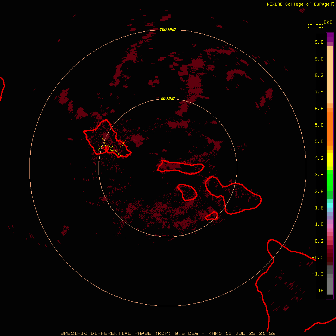Pick the cyan swatch in the color bar
The height and width of the screenshot is (336, 336).
pos(330,205)
